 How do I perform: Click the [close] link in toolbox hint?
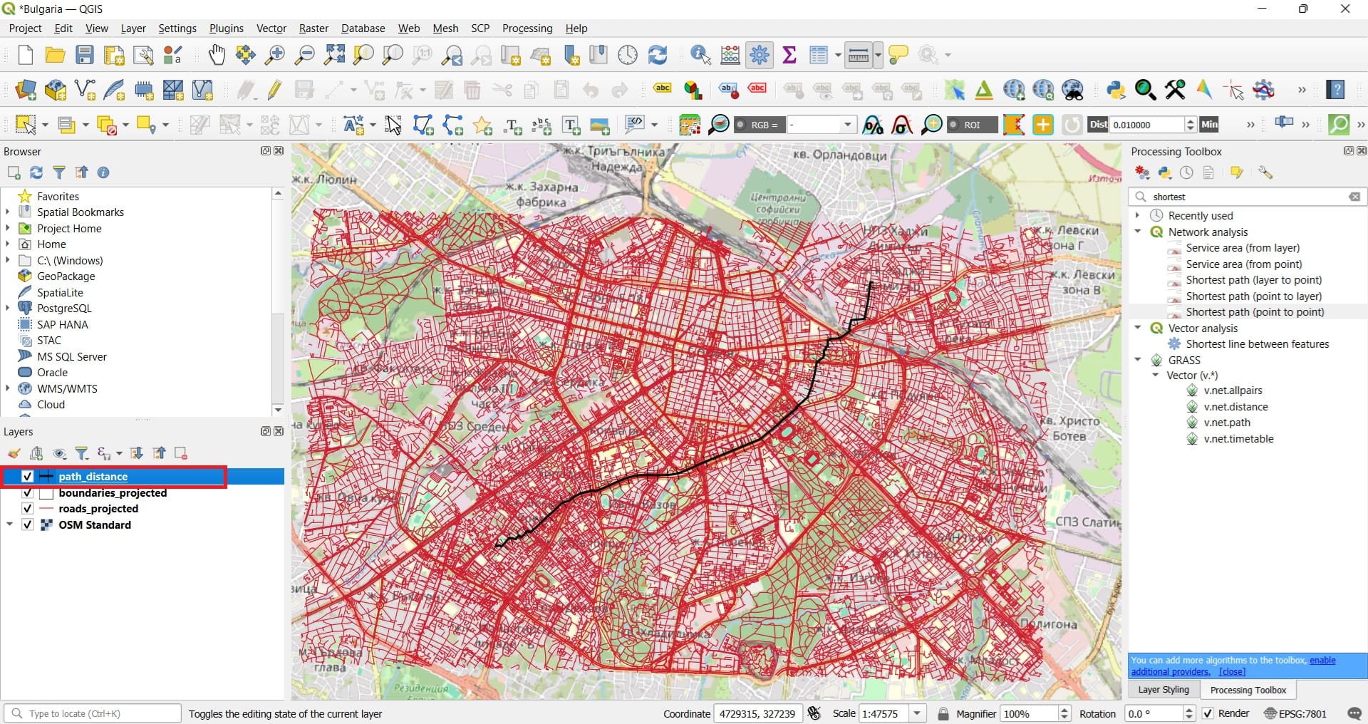[x=1232, y=672]
